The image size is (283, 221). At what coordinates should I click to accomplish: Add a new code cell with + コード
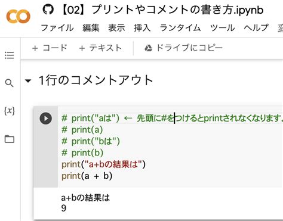[x=50, y=48]
